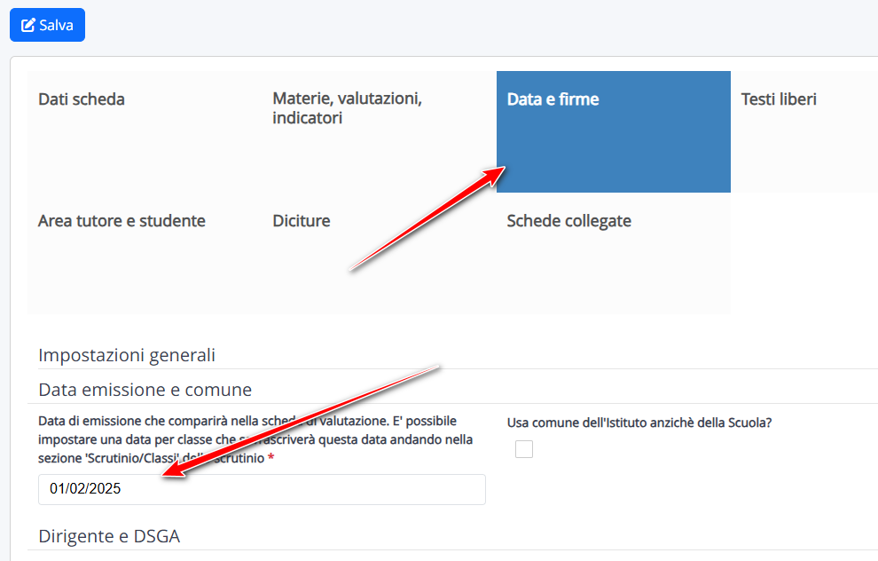Viewport: 878px width, 561px height.
Task: Click the Data di emissione description label
Action: point(255,439)
